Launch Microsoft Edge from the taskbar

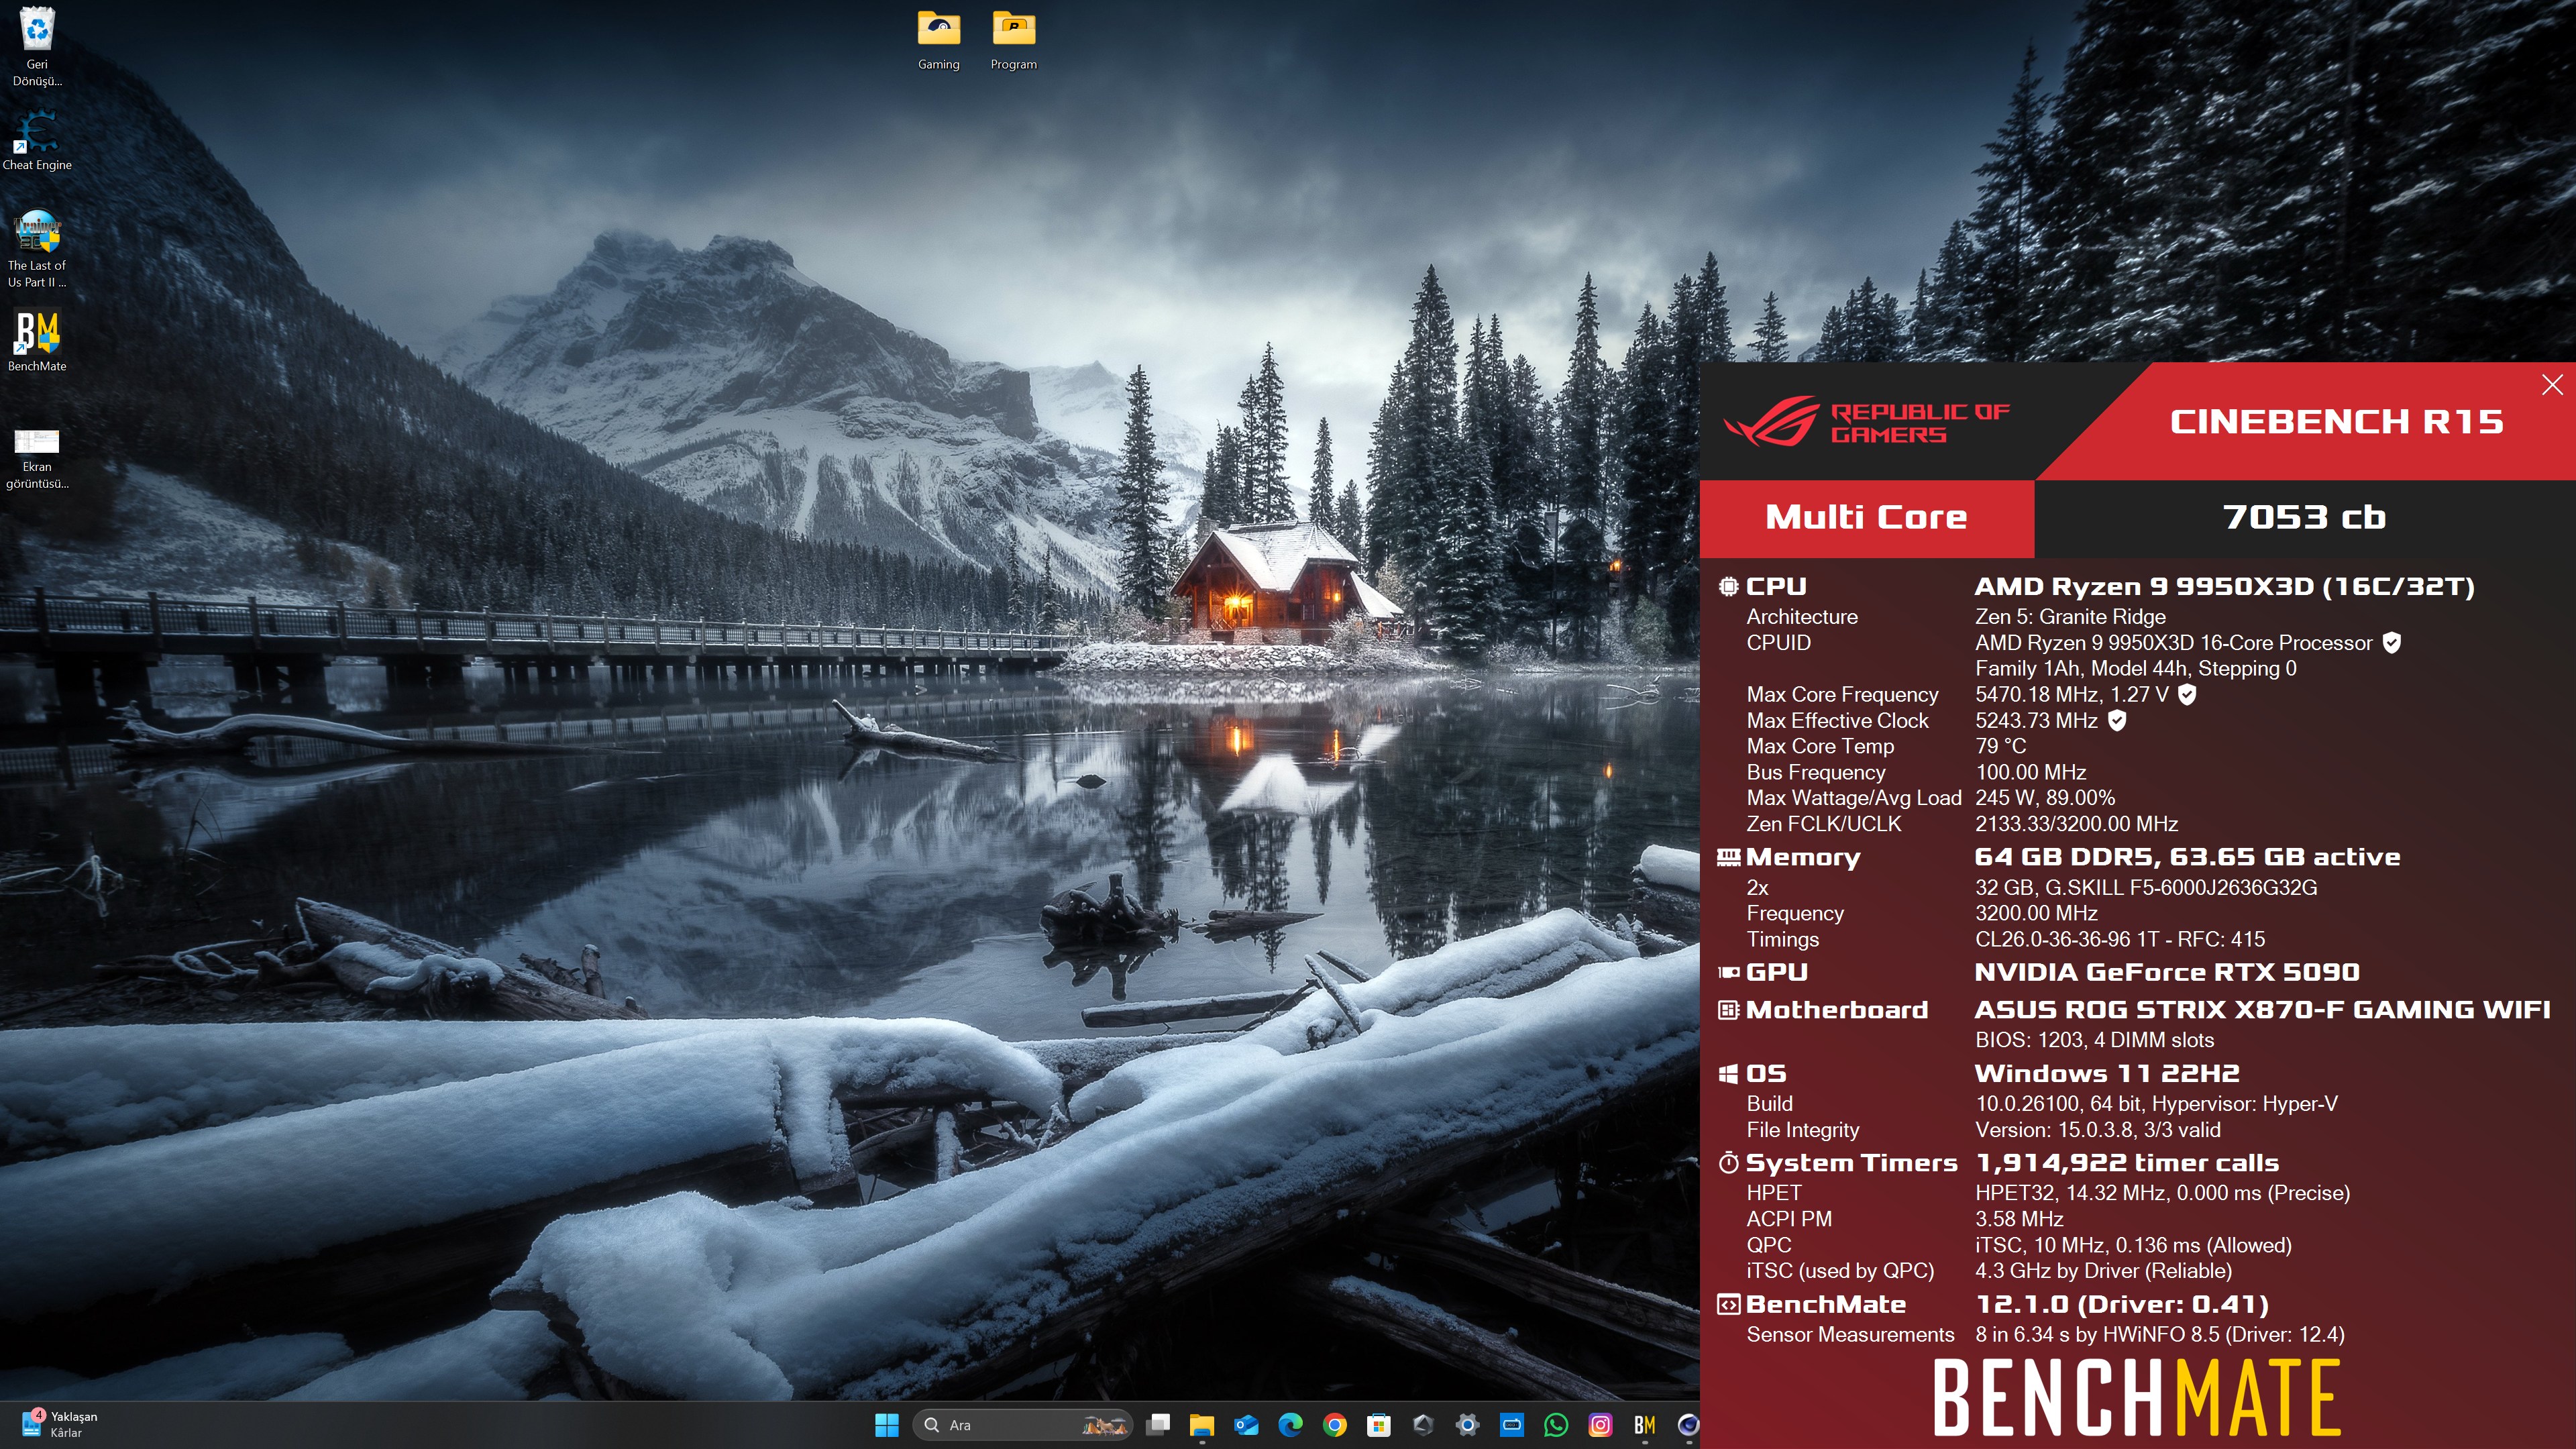pyautogui.click(x=1290, y=1424)
